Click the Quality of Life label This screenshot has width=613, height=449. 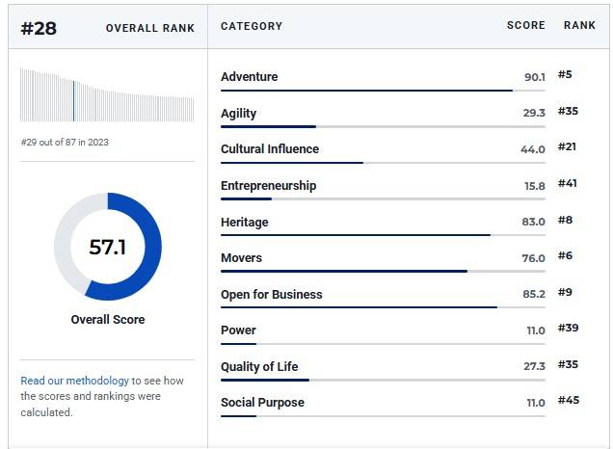(x=259, y=366)
